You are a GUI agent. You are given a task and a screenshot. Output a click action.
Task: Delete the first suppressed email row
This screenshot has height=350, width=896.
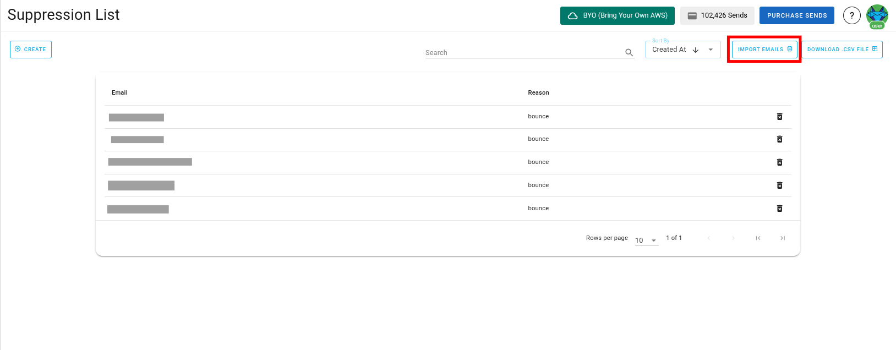coord(779,117)
